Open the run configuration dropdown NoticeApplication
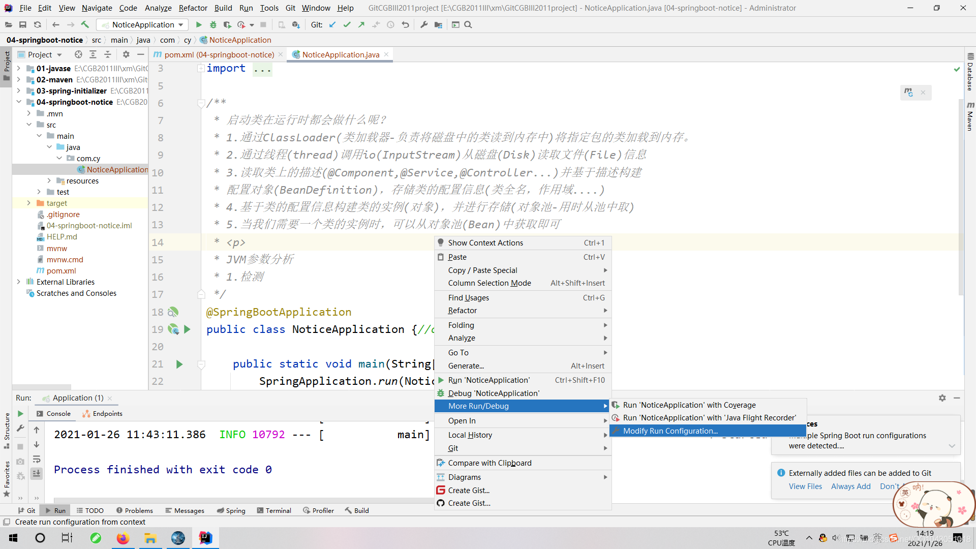 (x=142, y=24)
